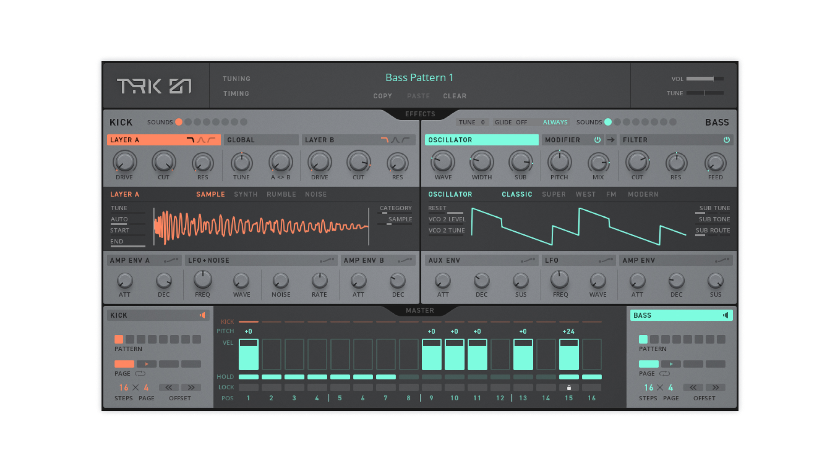Switch Layer A to RUMBLE tab
840x472 pixels.
click(281, 194)
